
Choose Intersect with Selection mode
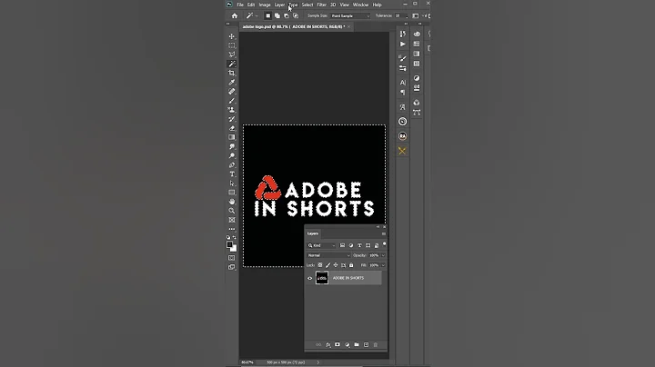click(296, 15)
